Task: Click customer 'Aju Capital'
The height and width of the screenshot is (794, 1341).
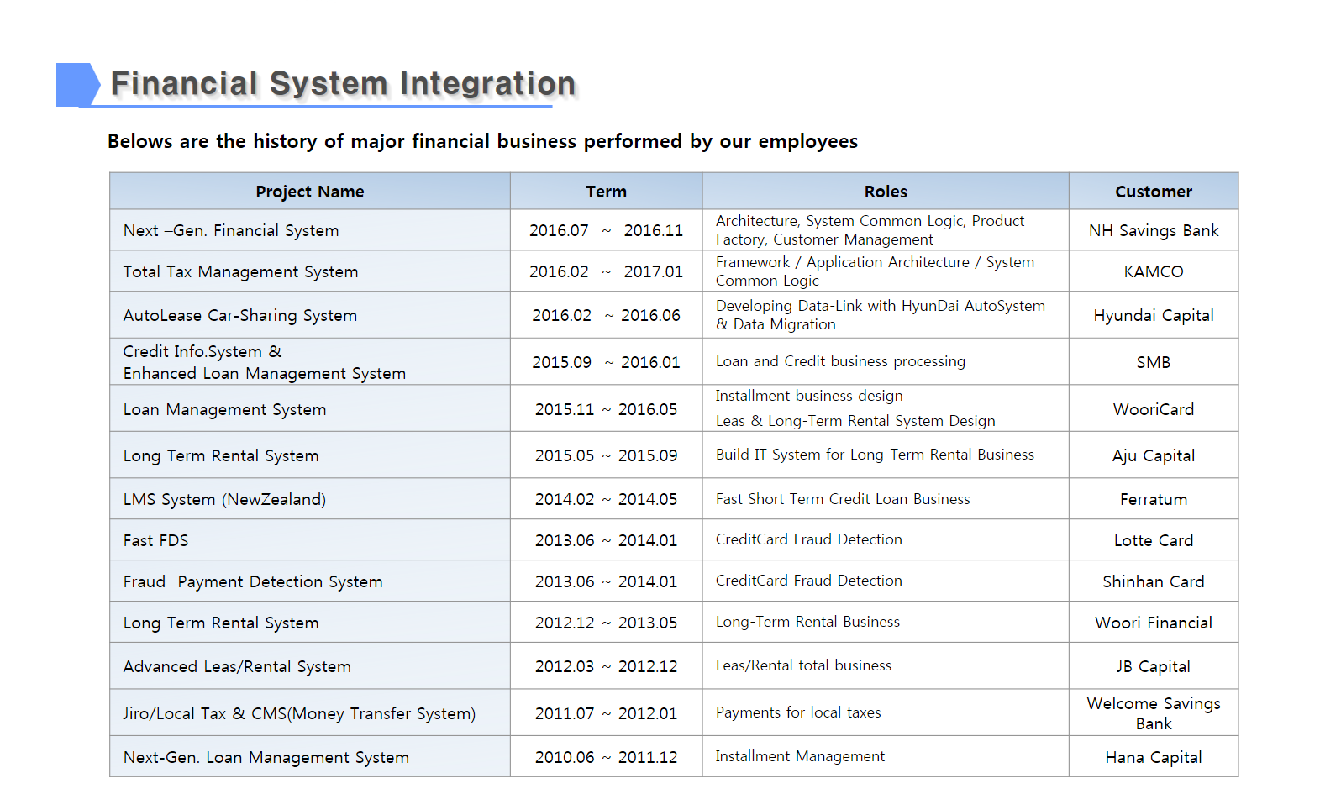Action: (1154, 455)
